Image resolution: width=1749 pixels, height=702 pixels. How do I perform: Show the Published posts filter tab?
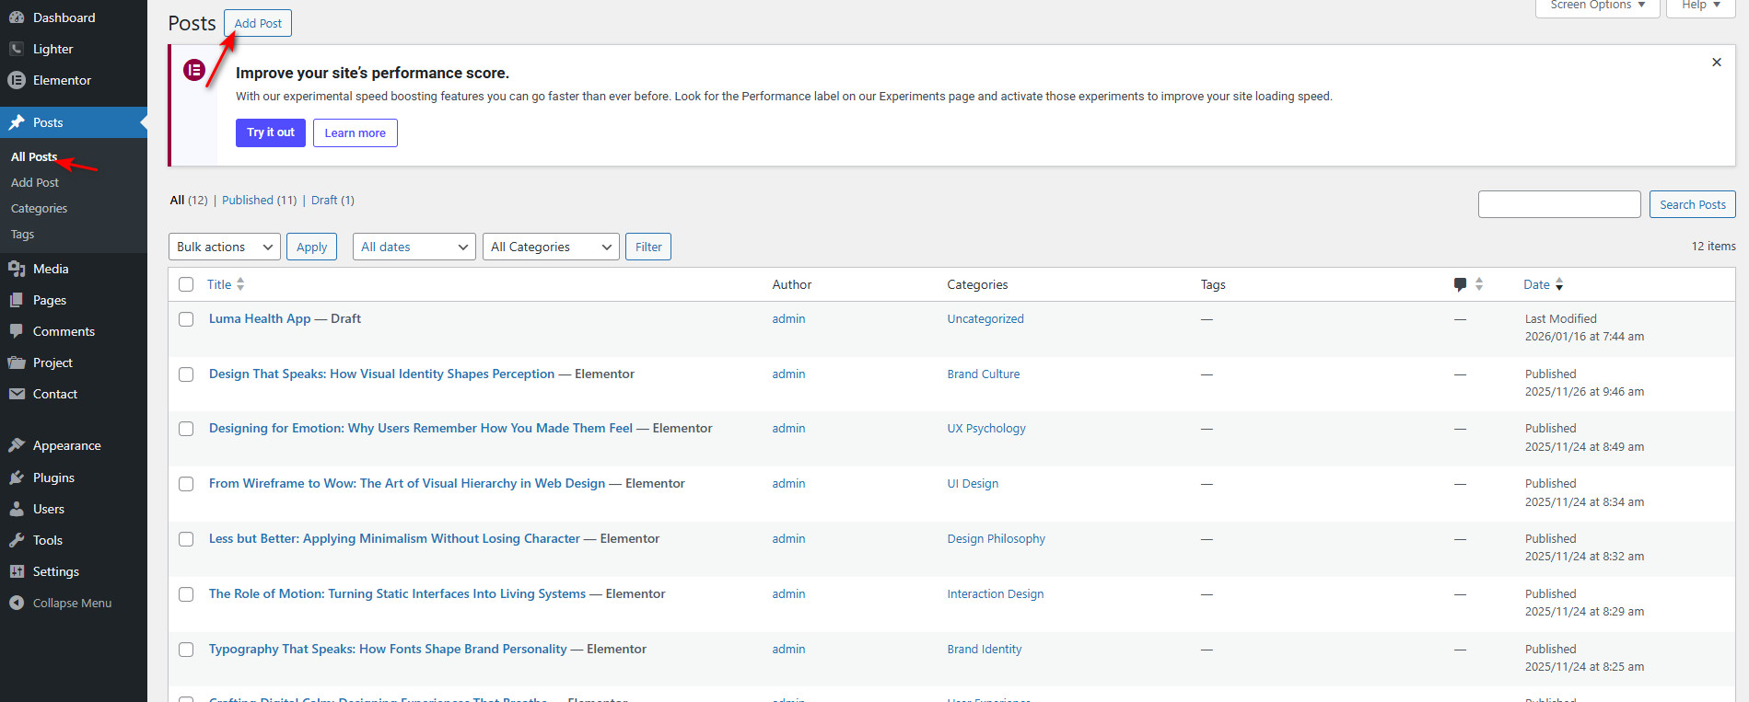tap(248, 200)
